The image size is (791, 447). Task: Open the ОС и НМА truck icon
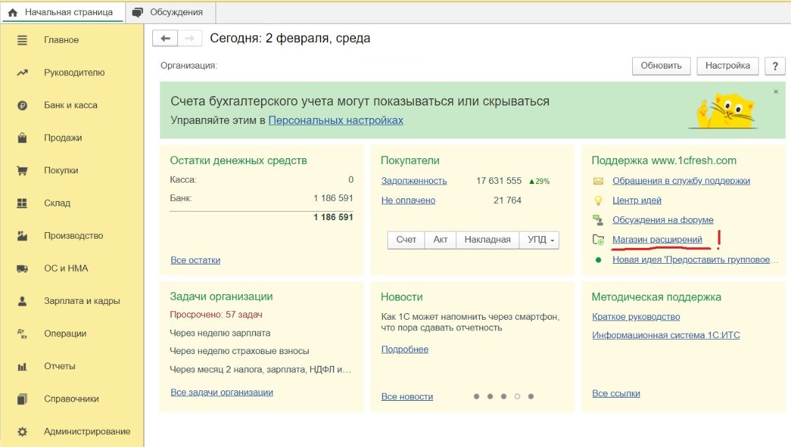(22, 268)
